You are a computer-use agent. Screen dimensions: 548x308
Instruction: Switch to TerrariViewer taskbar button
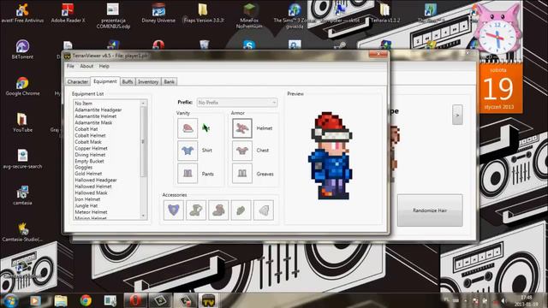[208, 300]
